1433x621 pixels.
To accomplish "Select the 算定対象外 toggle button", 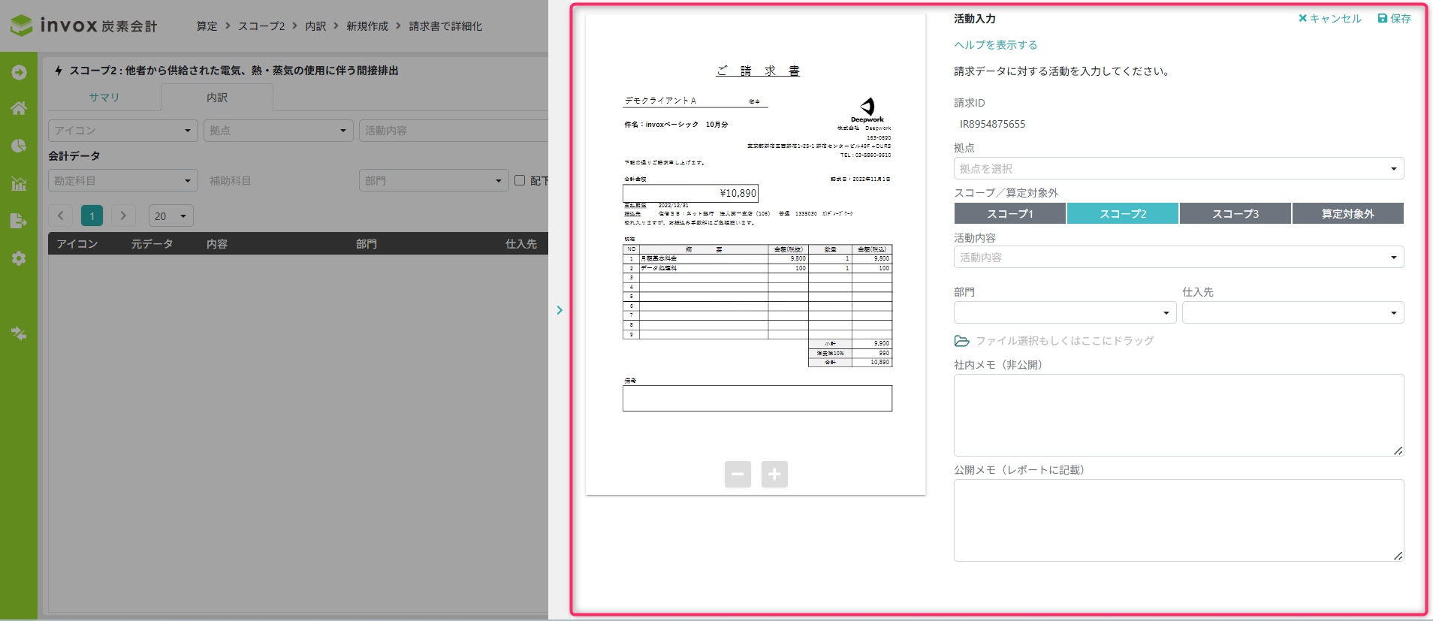I will click(x=1347, y=214).
